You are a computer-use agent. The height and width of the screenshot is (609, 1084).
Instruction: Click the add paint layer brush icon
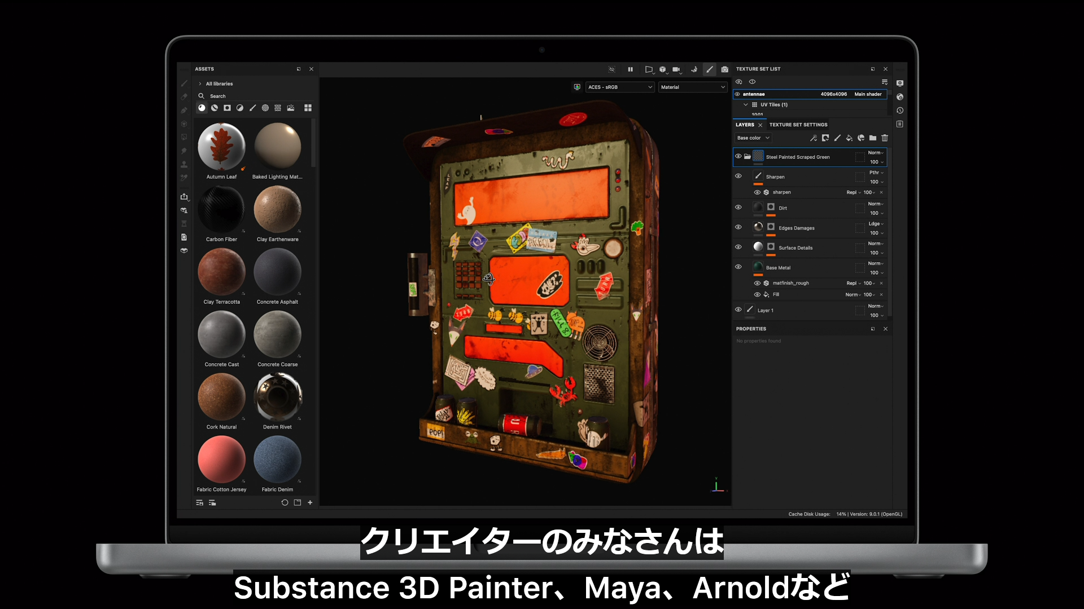click(x=837, y=138)
